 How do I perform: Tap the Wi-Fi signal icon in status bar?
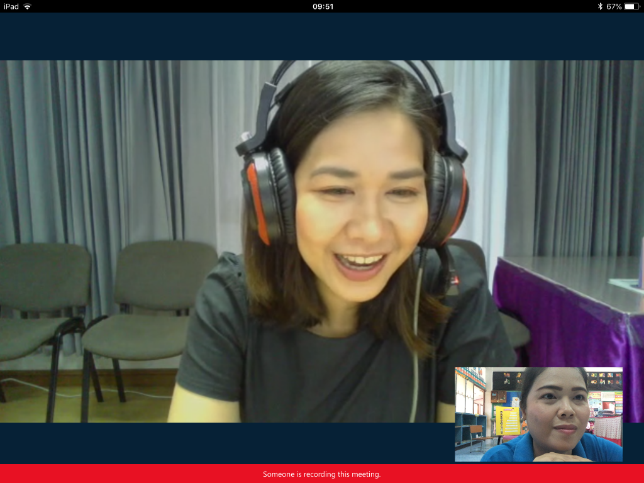tap(28, 6)
